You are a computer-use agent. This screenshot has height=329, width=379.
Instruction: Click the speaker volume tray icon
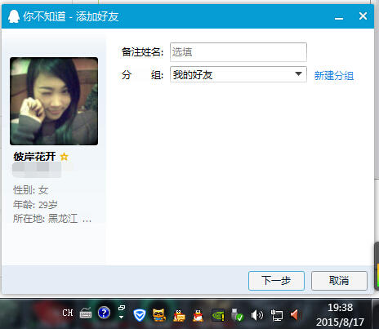257,315
